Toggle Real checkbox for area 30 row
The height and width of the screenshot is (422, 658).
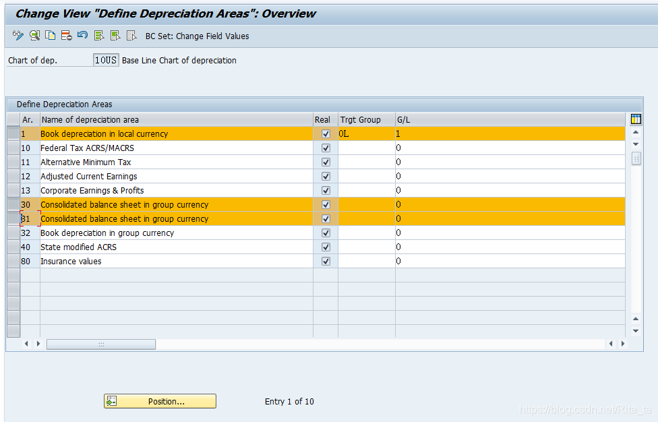click(326, 205)
